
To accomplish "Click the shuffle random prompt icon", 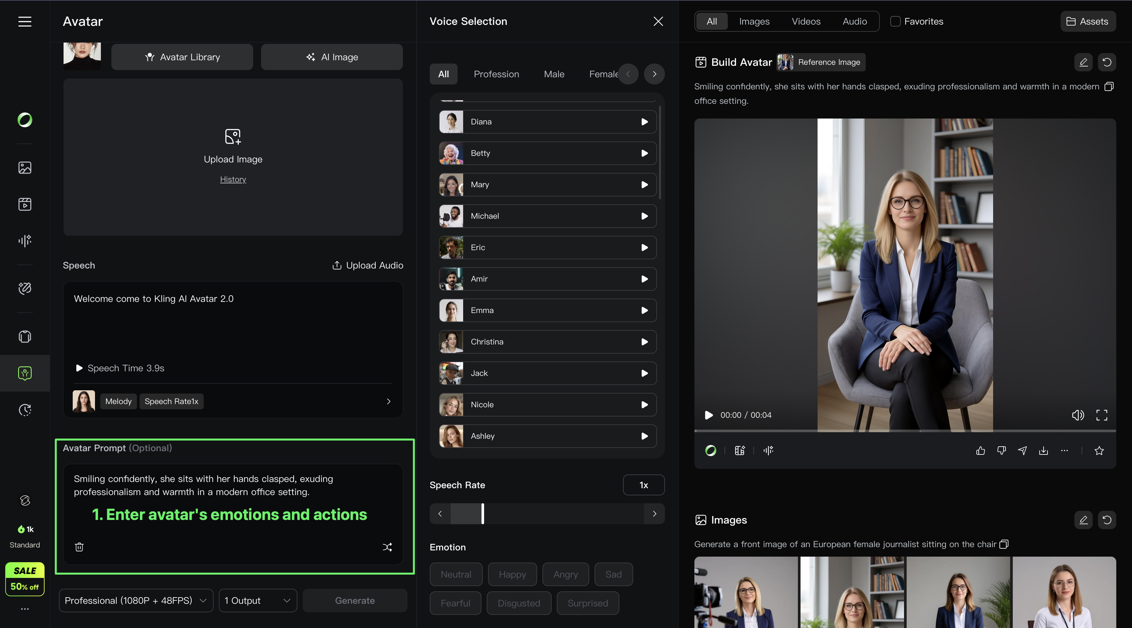I will [x=387, y=547].
